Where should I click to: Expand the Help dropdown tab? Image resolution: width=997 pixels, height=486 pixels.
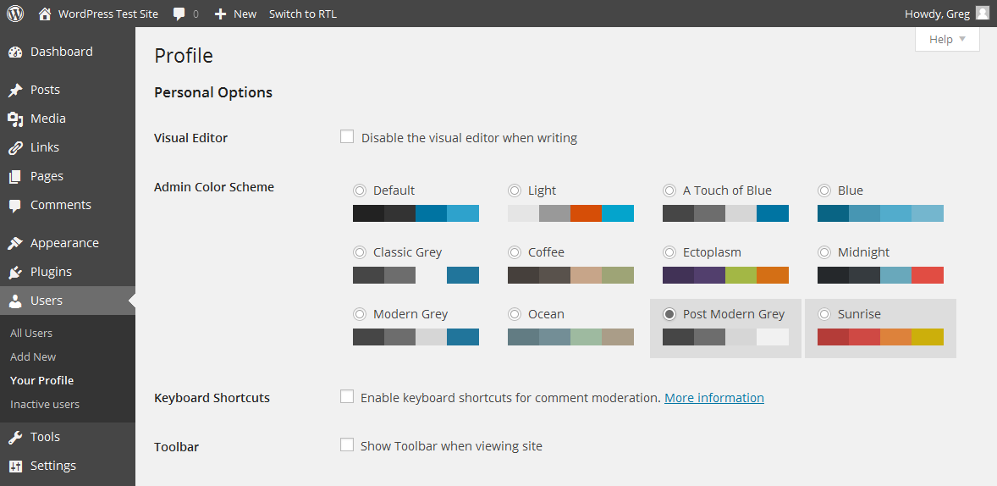pos(947,39)
